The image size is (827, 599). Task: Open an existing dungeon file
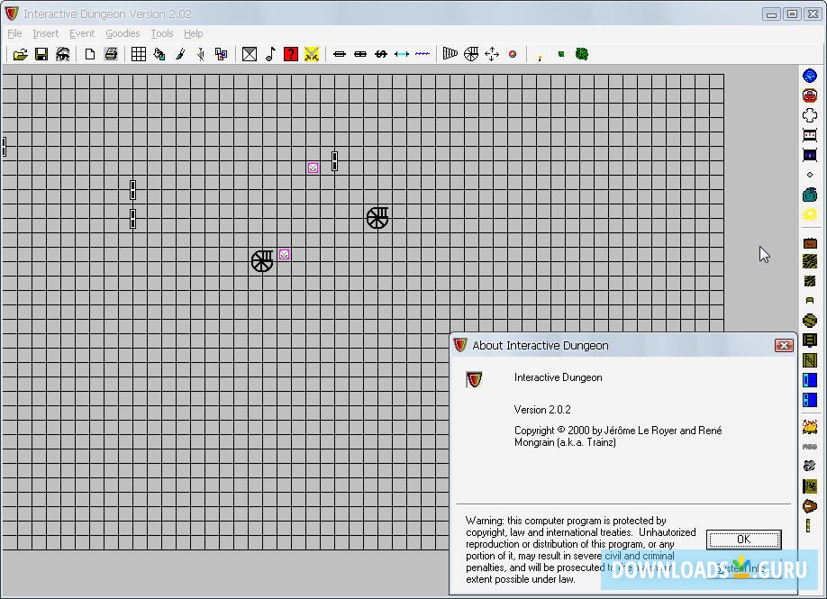click(x=20, y=53)
